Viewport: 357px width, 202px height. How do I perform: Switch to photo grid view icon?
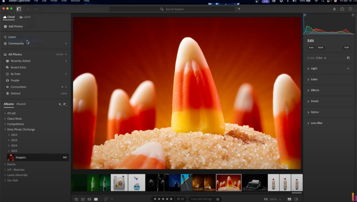pos(76,199)
